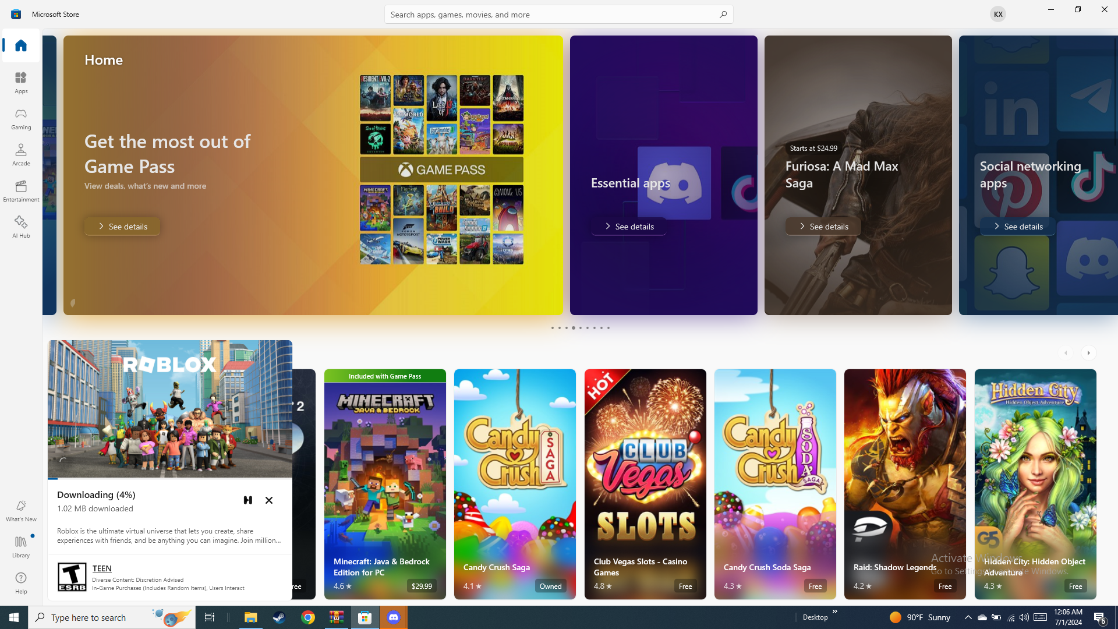Viewport: 1118px width, 629px height.
Task: Select the second banner page dot
Action: pos(559,328)
